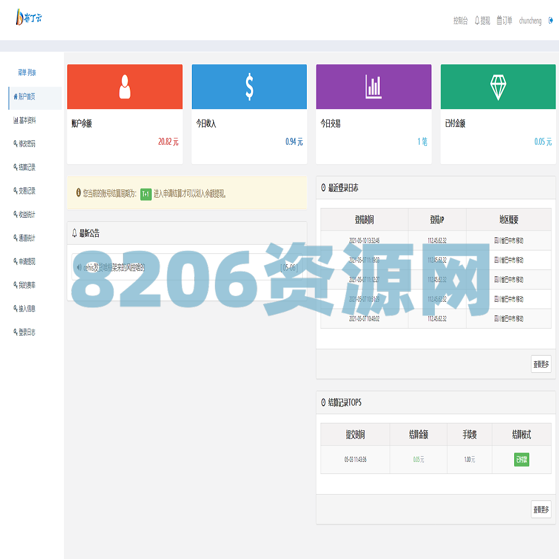Click the green T+1 settlement badge

tap(146, 194)
